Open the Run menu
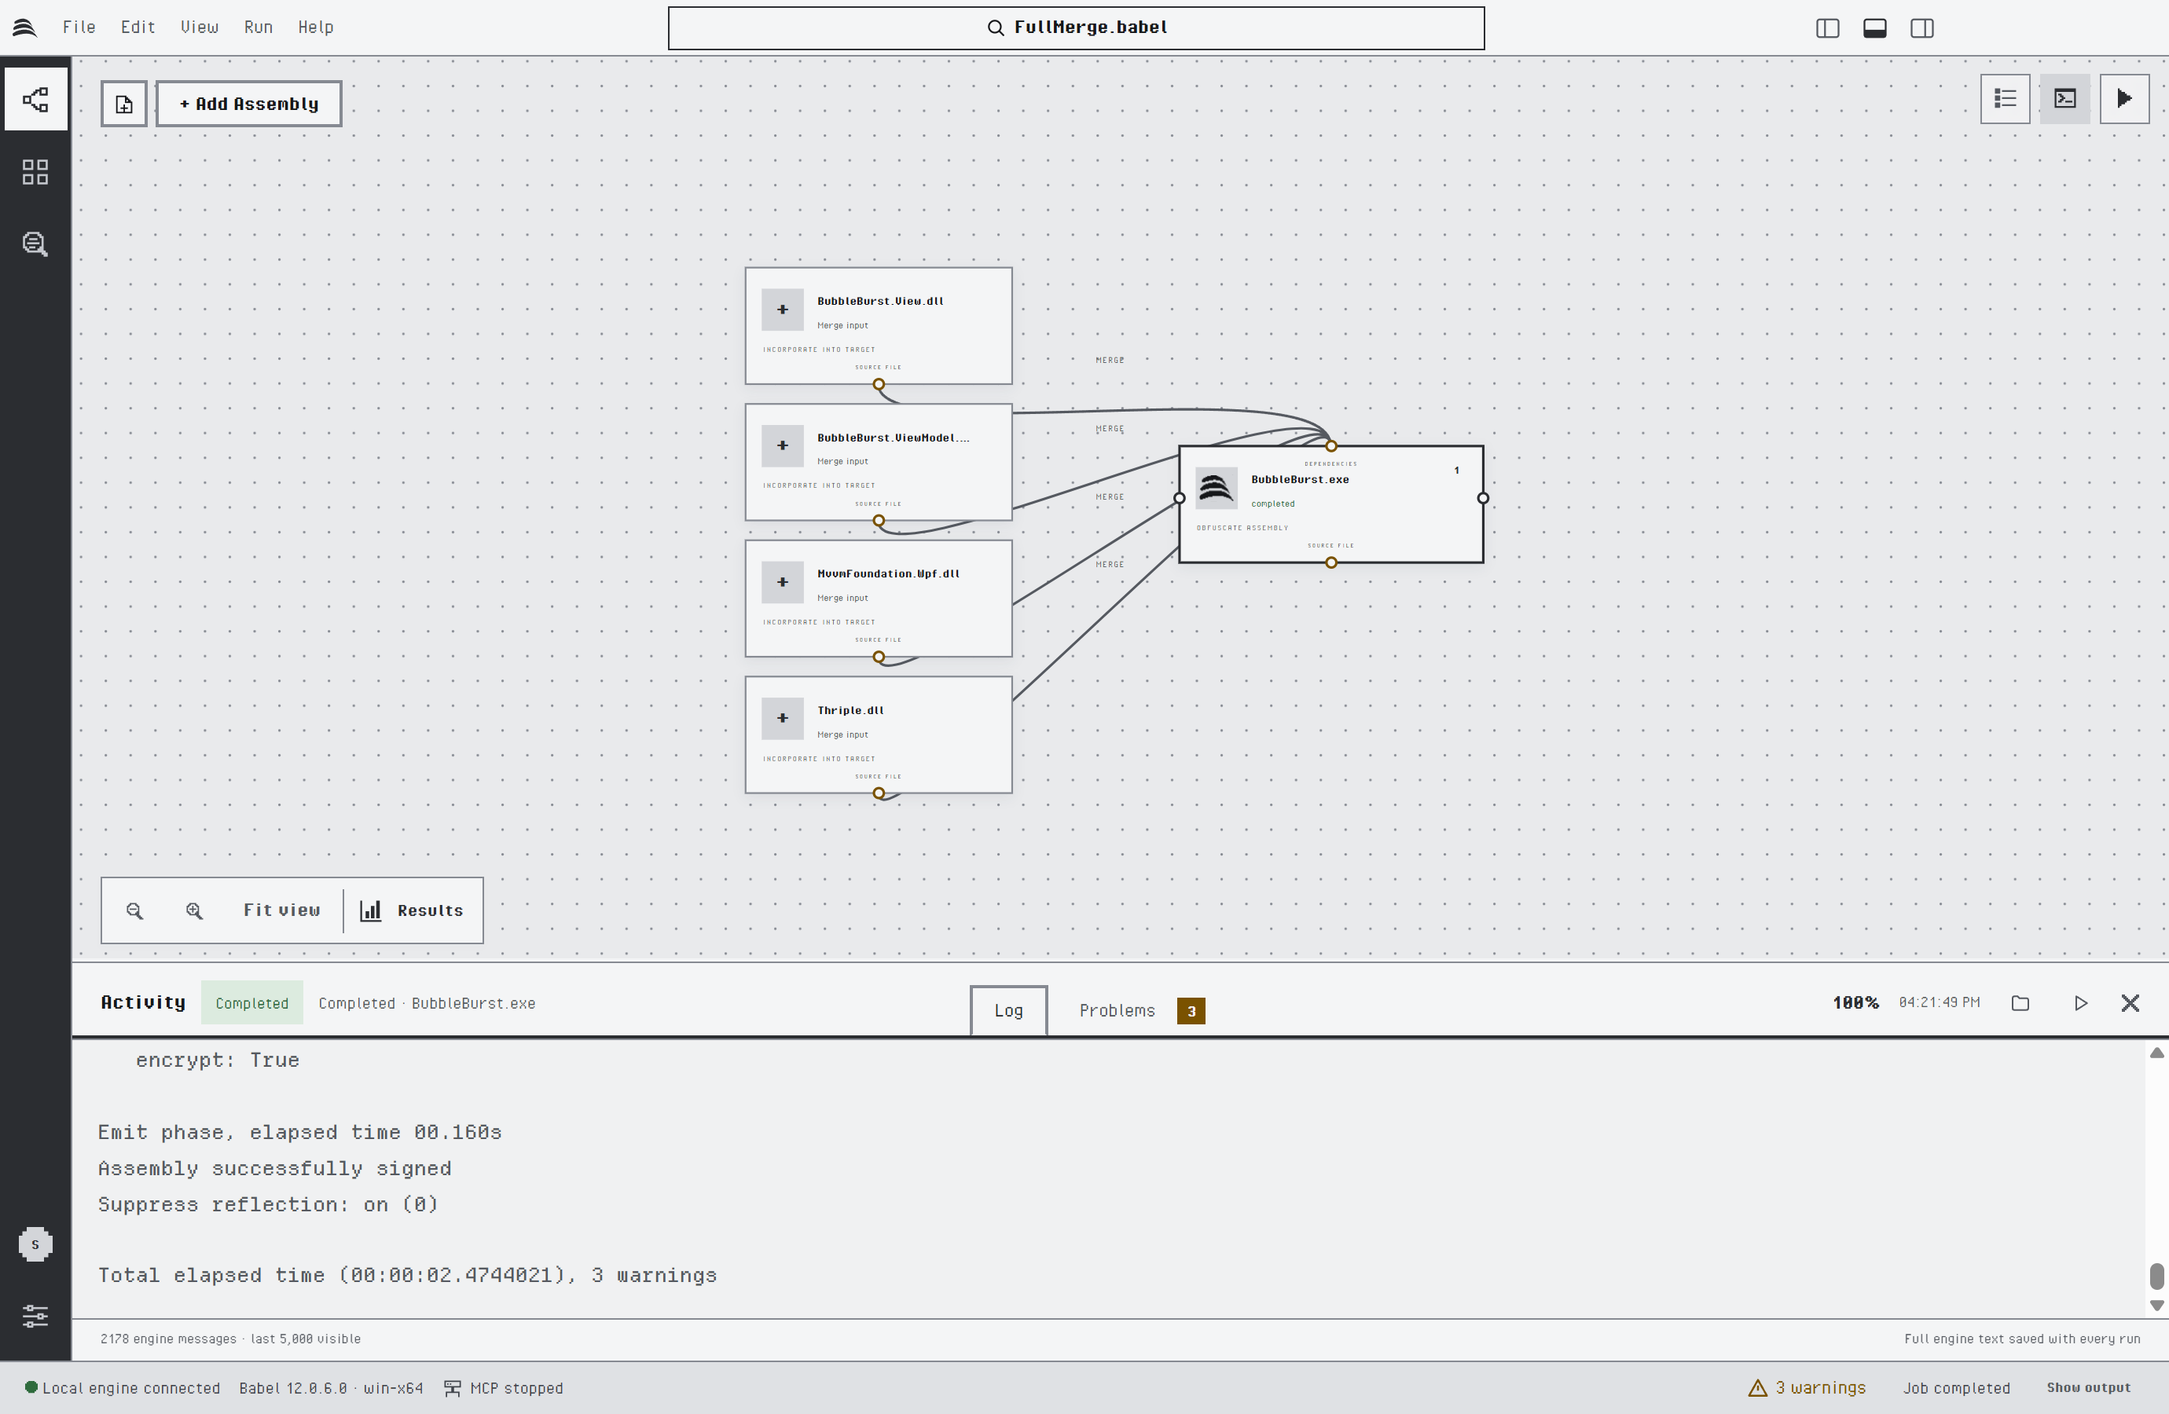 [x=259, y=27]
